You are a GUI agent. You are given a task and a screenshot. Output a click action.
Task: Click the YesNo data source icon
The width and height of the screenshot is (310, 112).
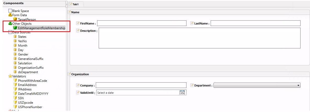[15, 41]
